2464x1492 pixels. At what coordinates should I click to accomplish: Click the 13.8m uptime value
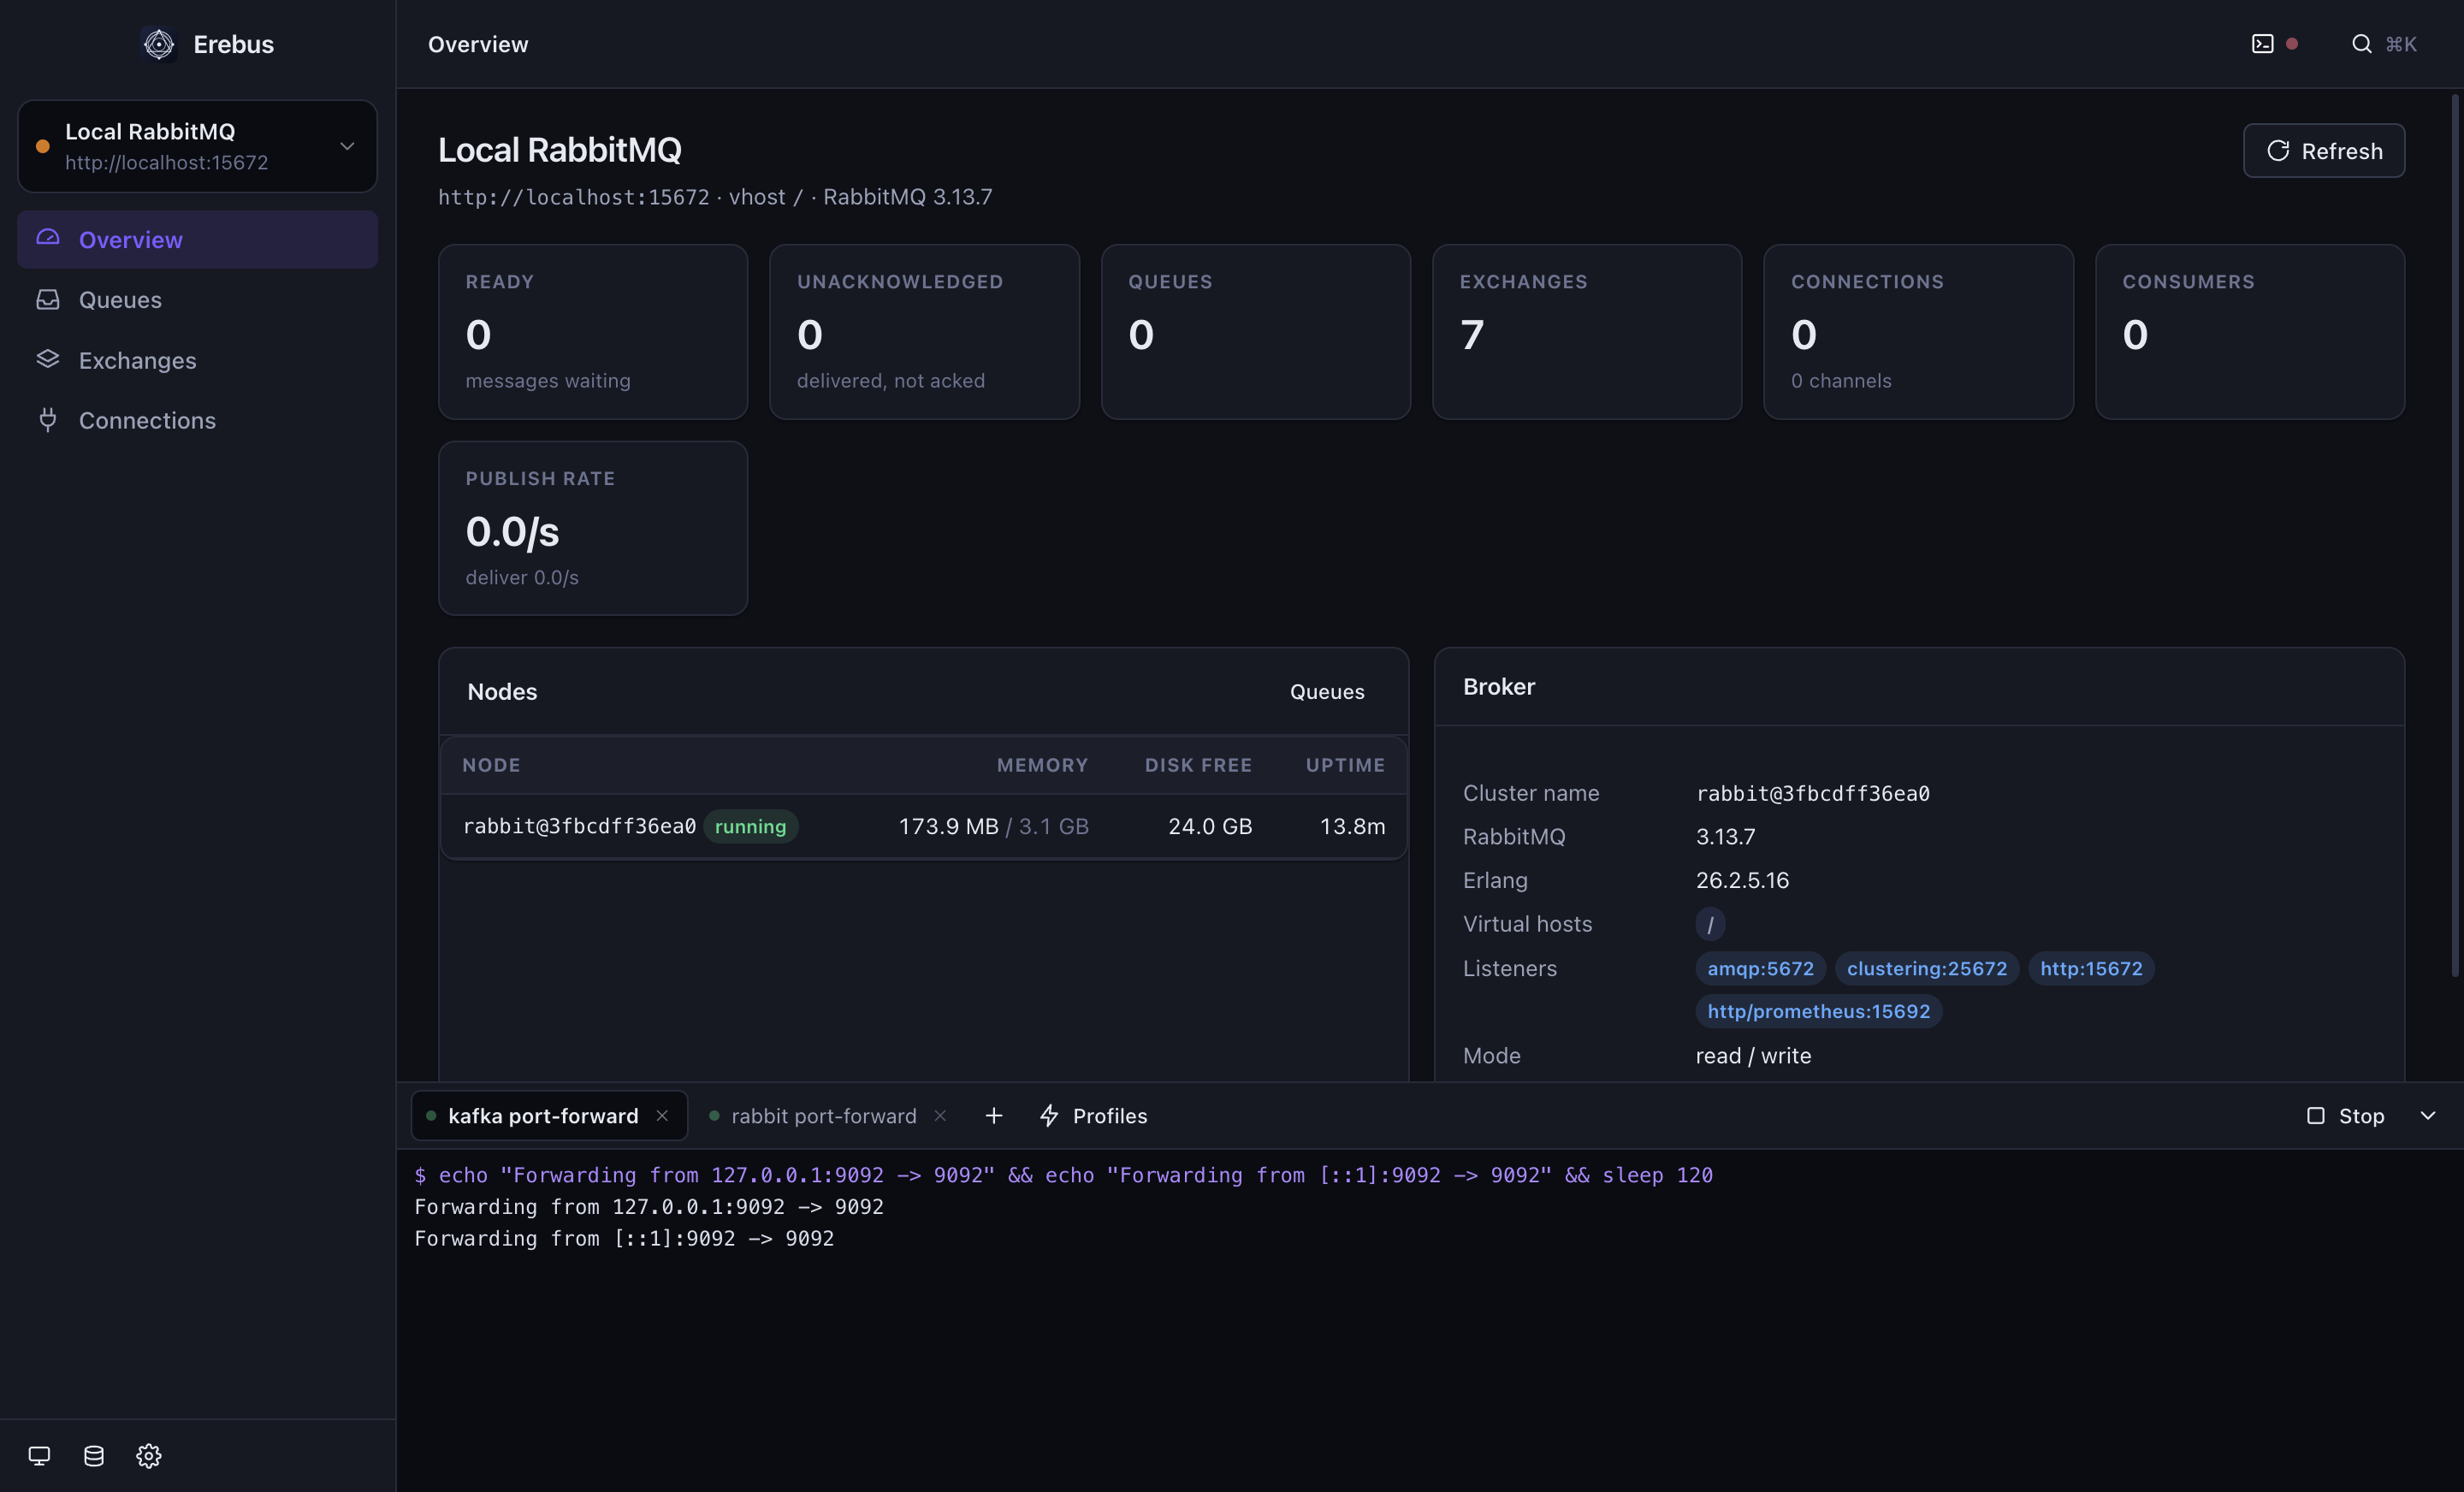click(x=1352, y=826)
